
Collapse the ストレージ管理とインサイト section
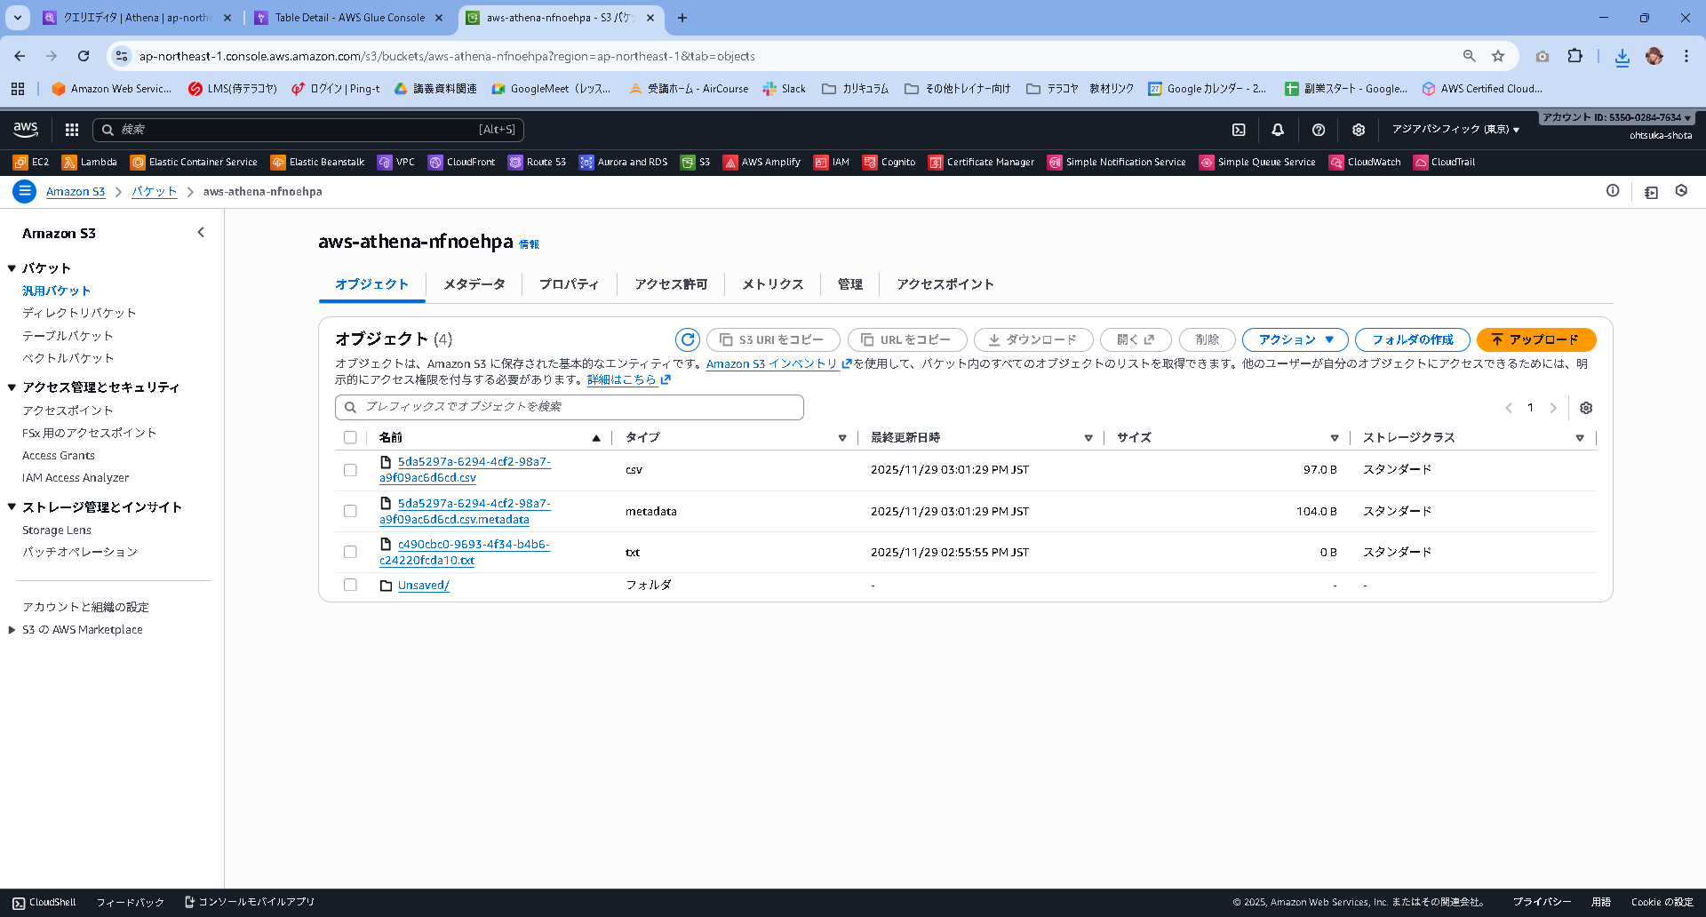point(12,507)
